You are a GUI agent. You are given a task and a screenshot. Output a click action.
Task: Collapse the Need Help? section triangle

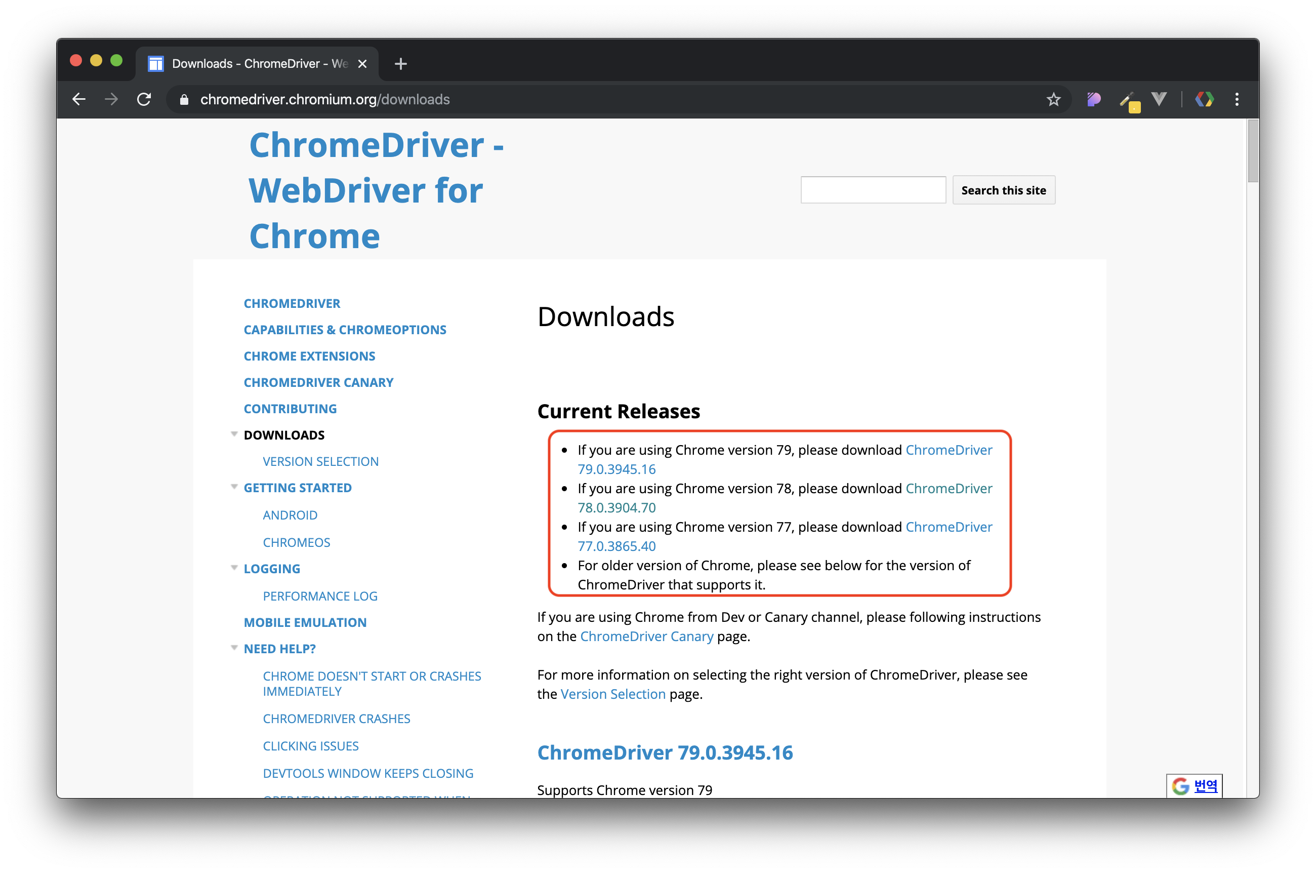(x=234, y=648)
